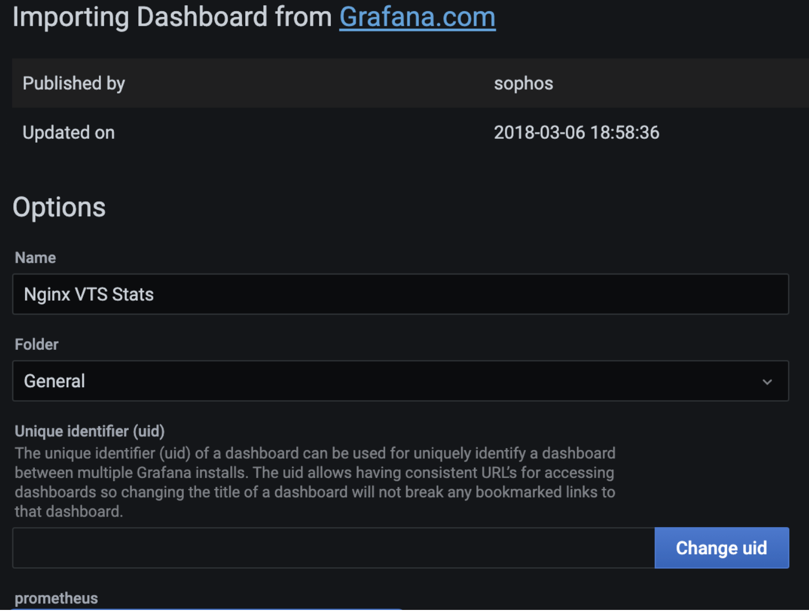The height and width of the screenshot is (611, 809).
Task: Open the Grafana.com link
Action: click(417, 17)
